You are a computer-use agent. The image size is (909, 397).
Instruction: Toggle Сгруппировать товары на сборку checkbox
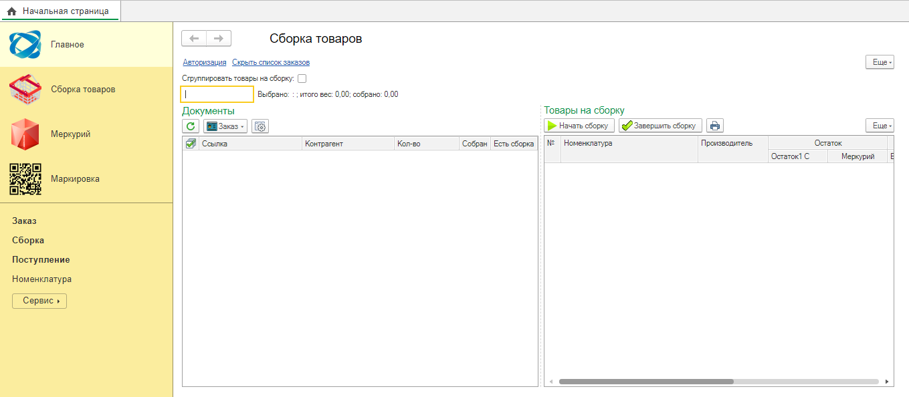[x=302, y=79]
